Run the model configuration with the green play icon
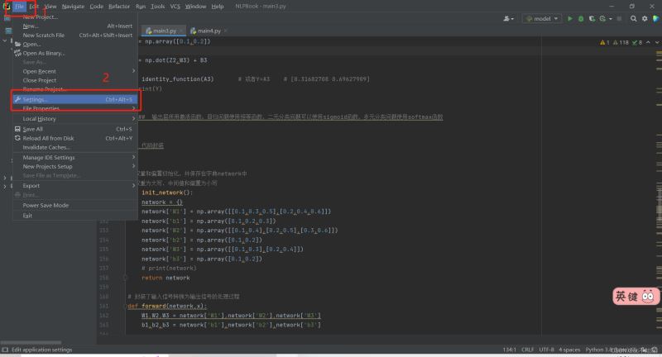Screen dimensions: 662x357 (569, 18)
